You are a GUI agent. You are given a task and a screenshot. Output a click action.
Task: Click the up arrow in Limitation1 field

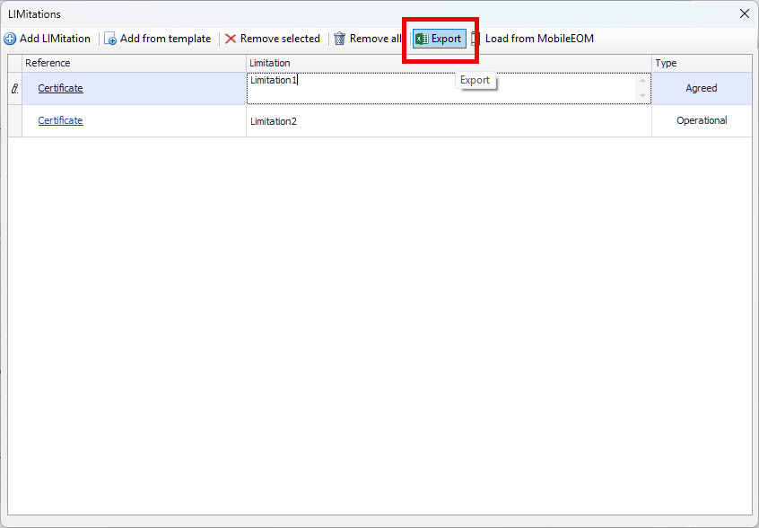coord(642,81)
